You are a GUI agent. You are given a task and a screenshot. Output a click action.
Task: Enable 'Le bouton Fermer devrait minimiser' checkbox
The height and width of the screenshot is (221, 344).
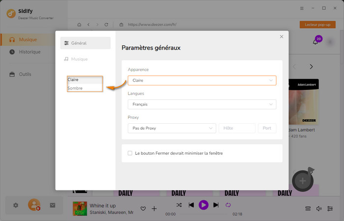click(130, 153)
